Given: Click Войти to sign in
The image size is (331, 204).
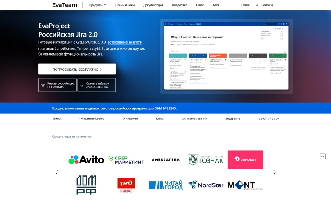Looking at the screenshot, I should (x=265, y=5).
